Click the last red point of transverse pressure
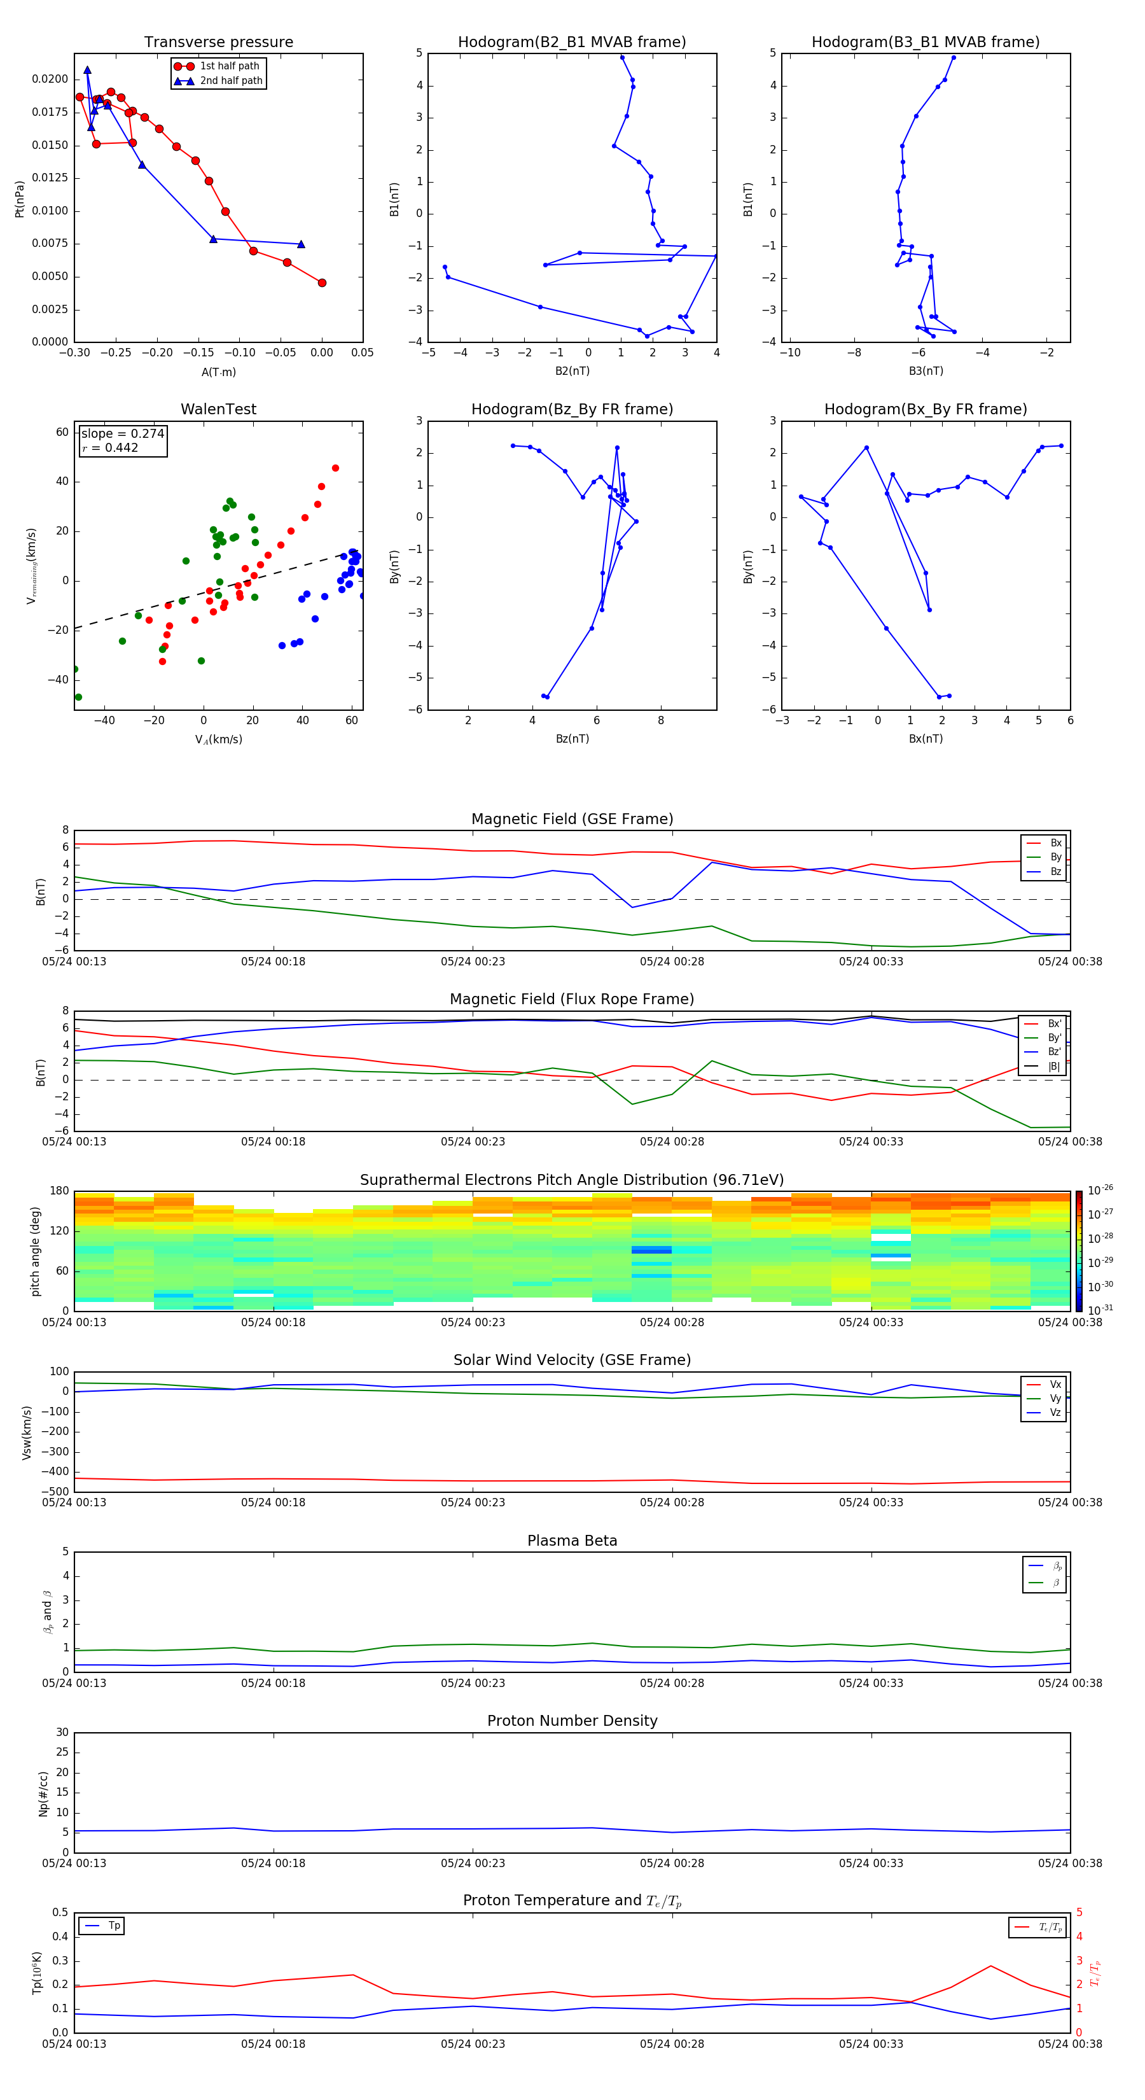This screenshot has width=1145, height=2100. tap(322, 283)
